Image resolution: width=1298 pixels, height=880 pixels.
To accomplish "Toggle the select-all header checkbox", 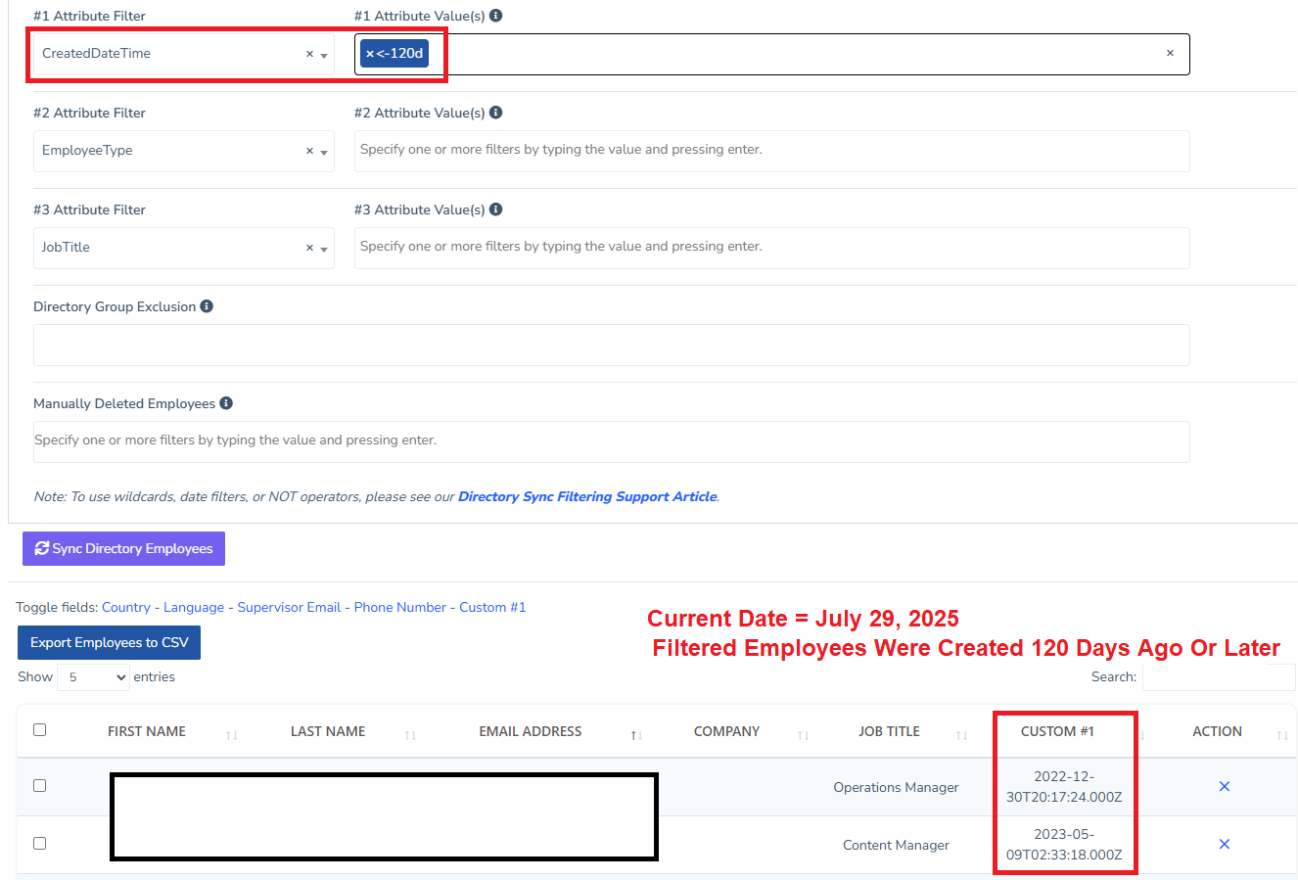I will click(40, 730).
